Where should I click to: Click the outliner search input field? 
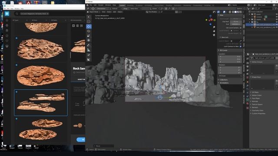pos(265,8)
